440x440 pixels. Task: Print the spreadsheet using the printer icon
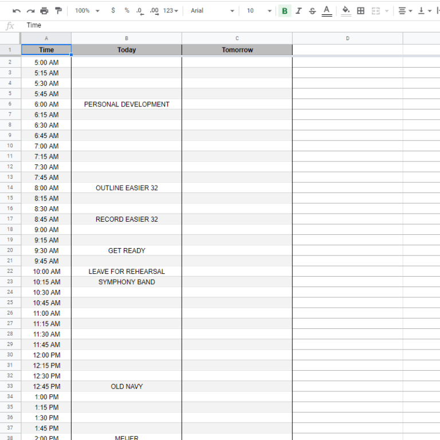[x=44, y=11]
